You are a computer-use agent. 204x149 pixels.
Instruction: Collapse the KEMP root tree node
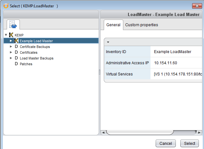(6, 35)
